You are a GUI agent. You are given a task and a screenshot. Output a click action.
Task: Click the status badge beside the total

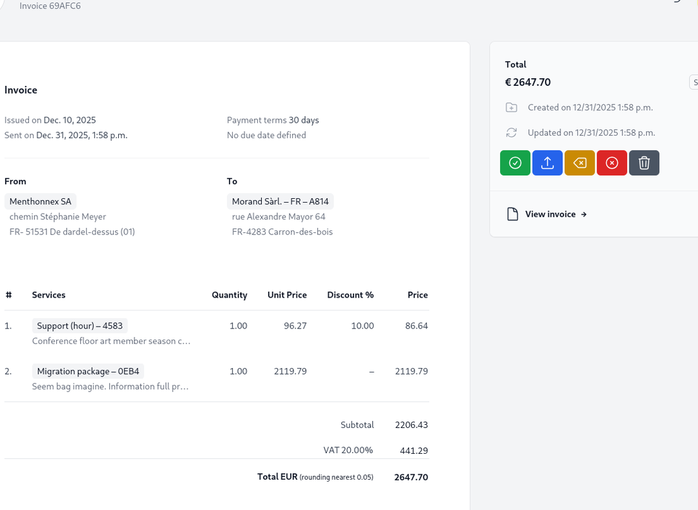pos(693,82)
